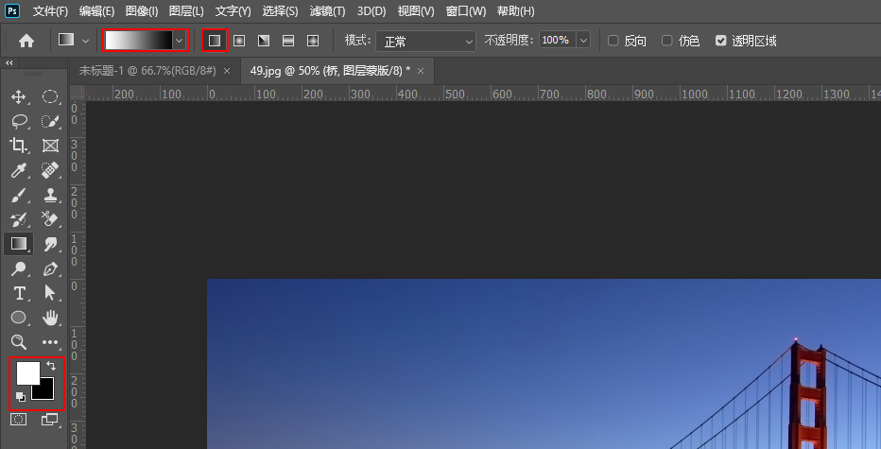The image size is (881, 449).
Task: Select the Frame tool
Action: pyautogui.click(x=50, y=146)
